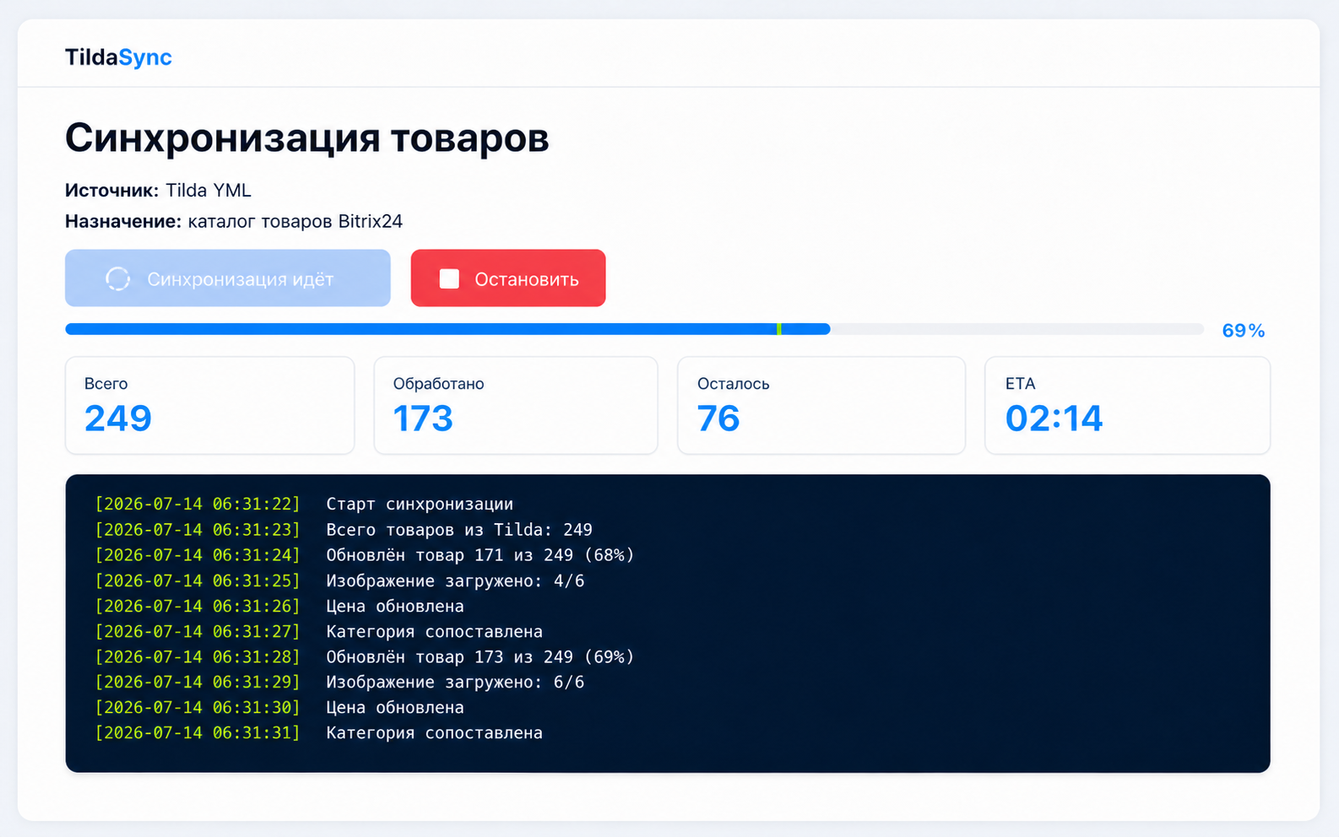Viewport: 1339px width, 837px height.
Task: Click log line 'Изображение загружено: 4/6'
Action: tap(455, 580)
